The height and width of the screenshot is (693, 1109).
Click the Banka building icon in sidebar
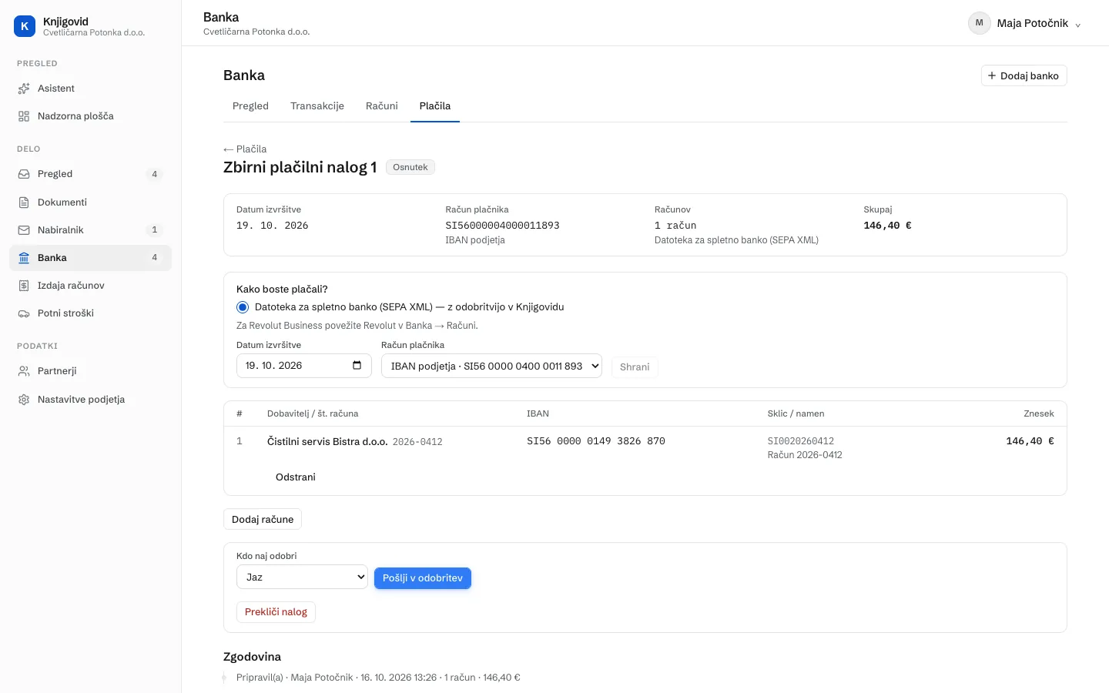coord(24,258)
